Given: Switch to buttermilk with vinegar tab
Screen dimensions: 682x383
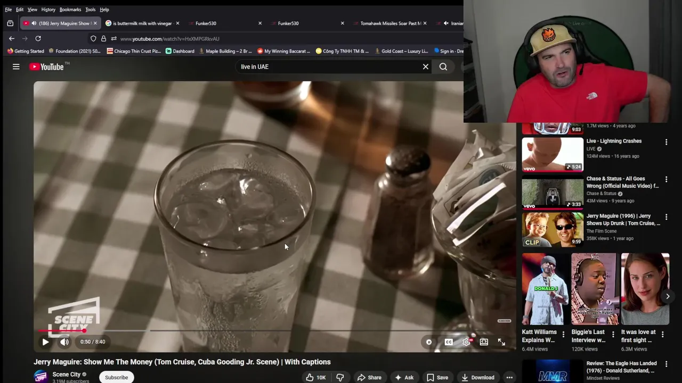Looking at the screenshot, I should point(142,23).
